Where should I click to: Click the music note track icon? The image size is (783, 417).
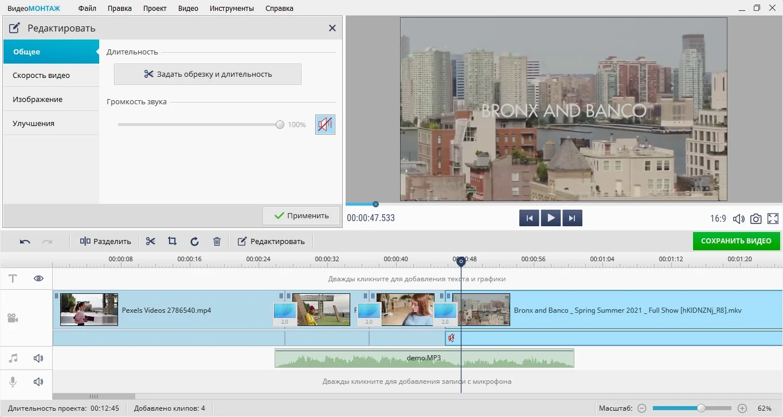pos(13,359)
